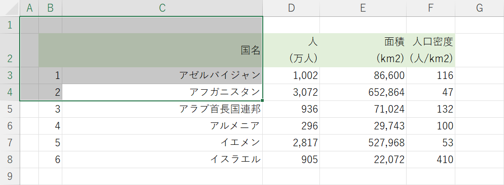Click area value 527,968
Image resolution: width=504 pixels, height=185 pixels.
[x=363, y=142]
